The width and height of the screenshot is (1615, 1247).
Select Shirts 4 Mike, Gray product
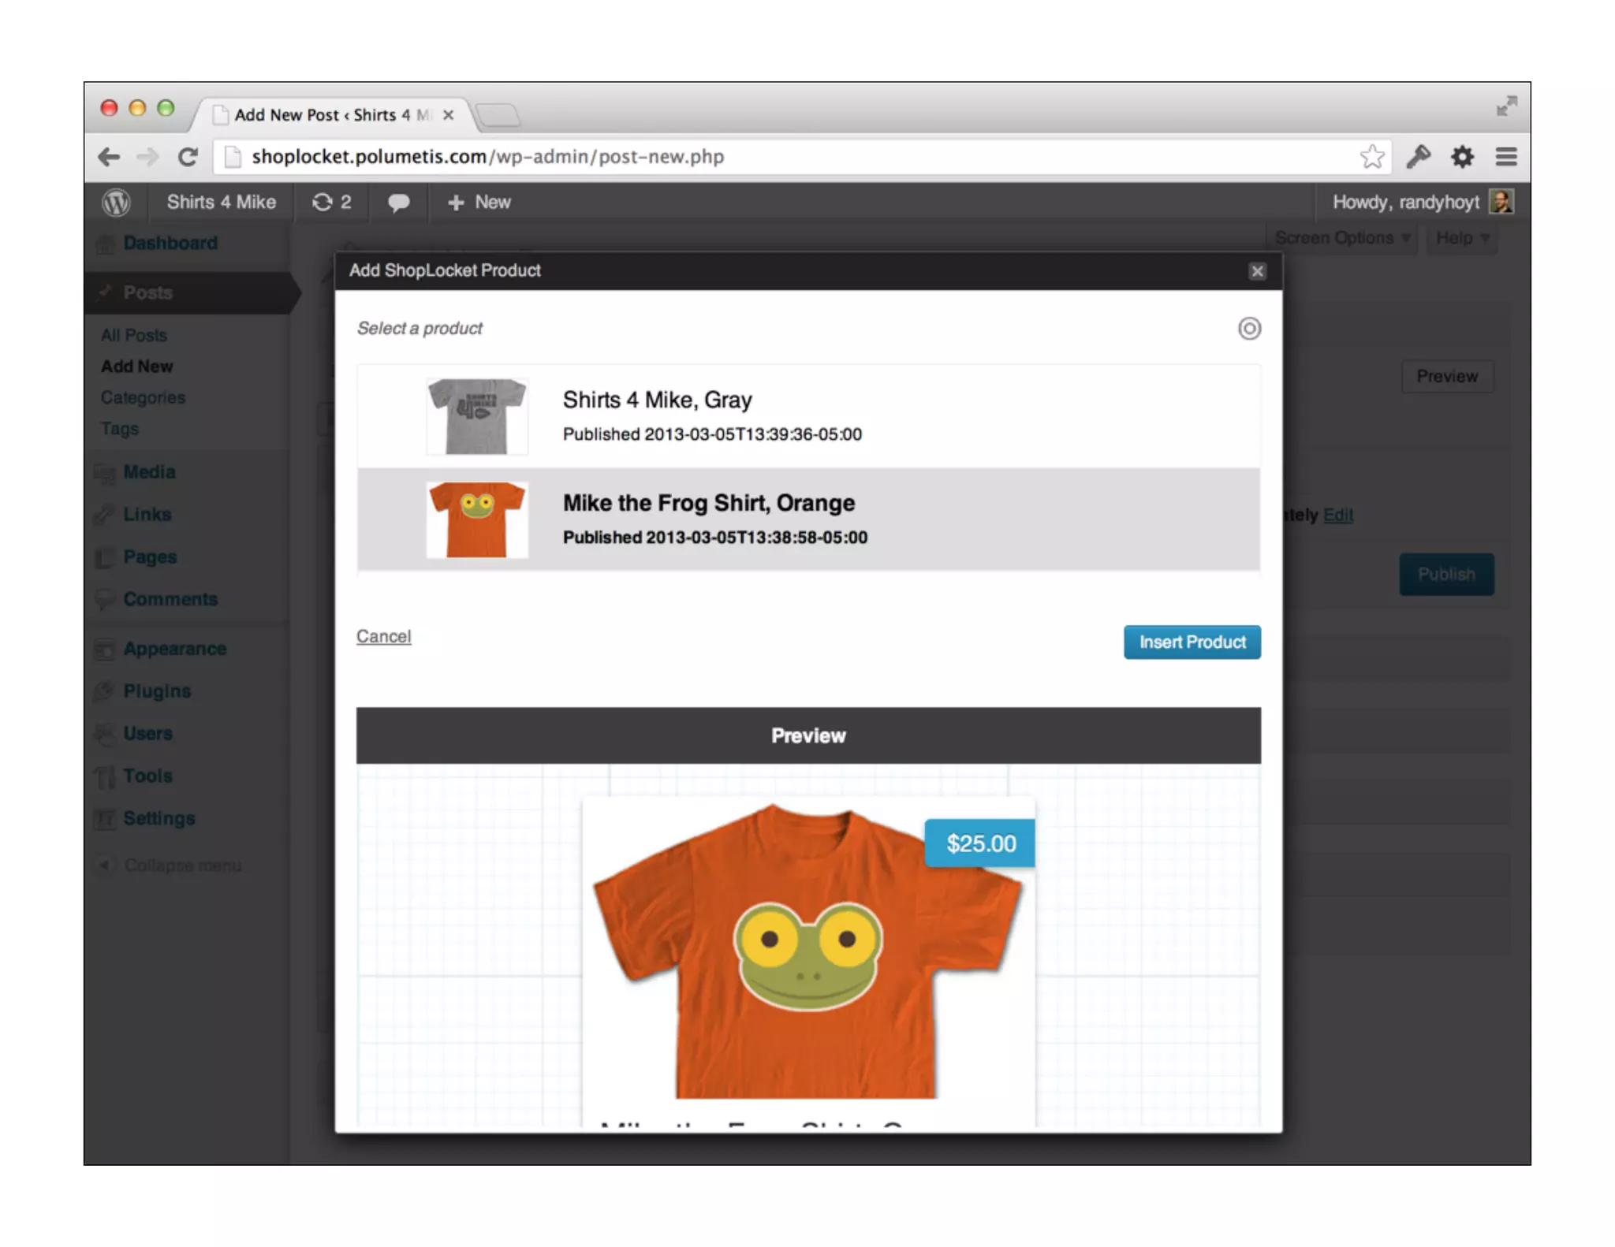pos(808,416)
